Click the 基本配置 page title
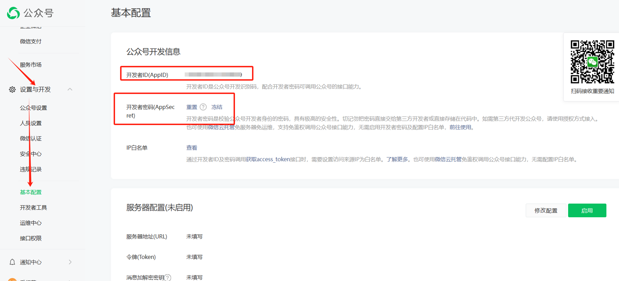 [x=131, y=13]
